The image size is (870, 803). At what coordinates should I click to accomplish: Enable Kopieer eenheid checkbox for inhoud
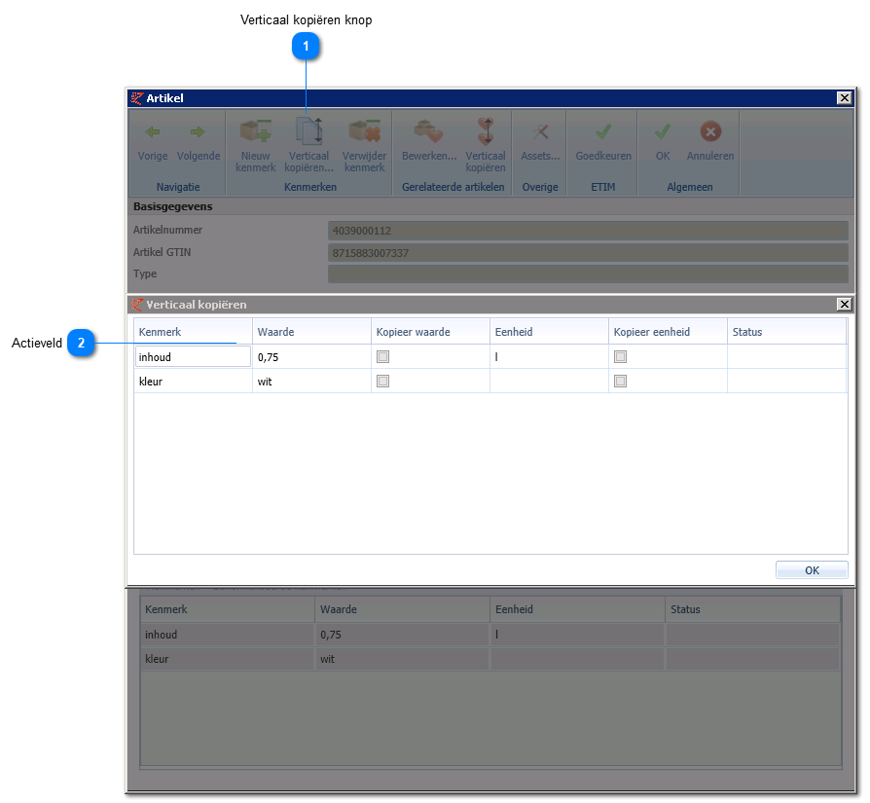click(620, 357)
